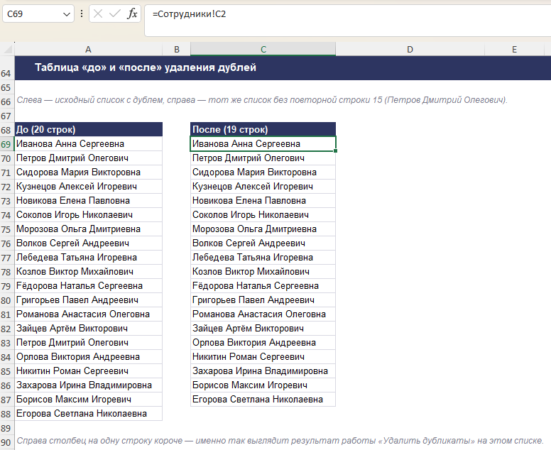Screen dimensions: 551x450
Task: Select column D header
Action: (410, 50)
